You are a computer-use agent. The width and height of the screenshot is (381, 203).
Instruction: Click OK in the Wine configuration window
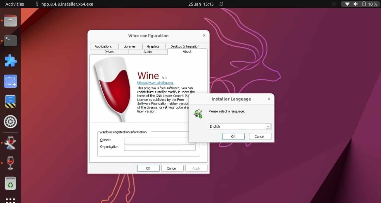[x=148, y=168]
